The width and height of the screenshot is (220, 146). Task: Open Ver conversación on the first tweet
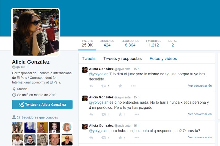pos(200,86)
